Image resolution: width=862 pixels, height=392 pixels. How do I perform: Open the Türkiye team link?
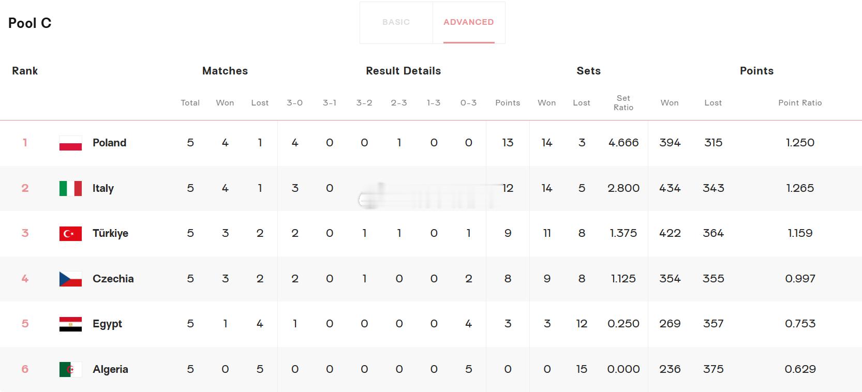[110, 233]
